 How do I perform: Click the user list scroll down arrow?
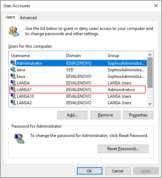(150, 104)
